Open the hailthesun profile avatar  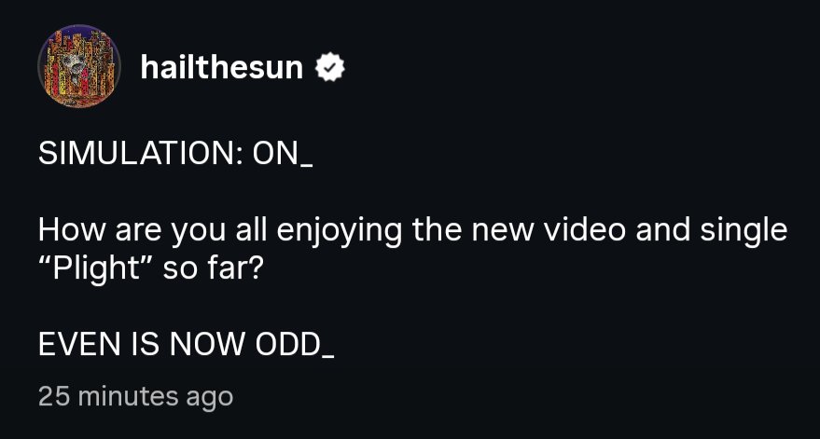(x=79, y=66)
